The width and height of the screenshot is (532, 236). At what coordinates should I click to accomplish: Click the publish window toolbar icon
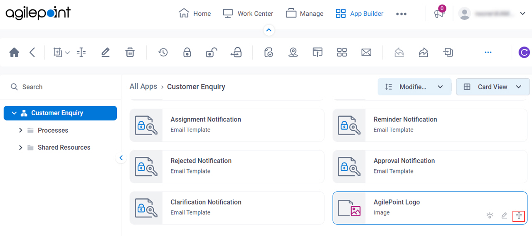click(x=318, y=52)
